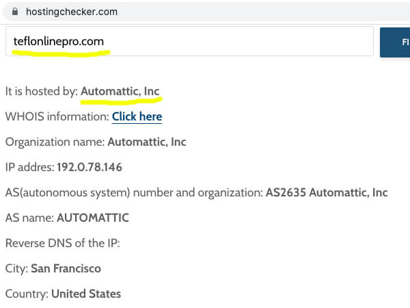Click the 'It is hosted by:' label
Screen dimensions: 410x308
[42, 92]
